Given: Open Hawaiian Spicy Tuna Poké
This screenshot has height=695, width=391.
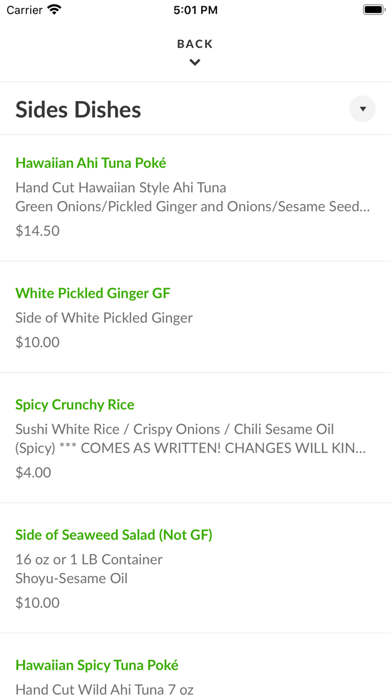Looking at the screenshot, I should [x=97, y=665].
